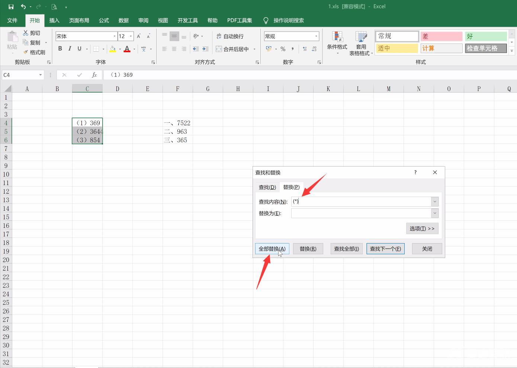
Task: Open the number format dropdown (常规)
Action: click(x=316, y=36)
